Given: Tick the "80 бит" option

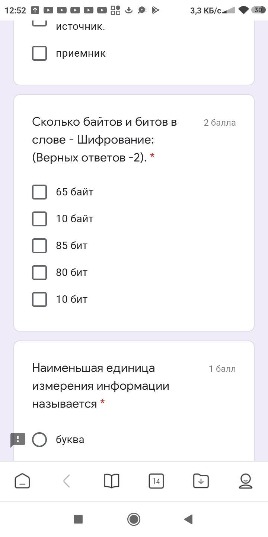Looking at the screenshot, I should pos(39,273).
